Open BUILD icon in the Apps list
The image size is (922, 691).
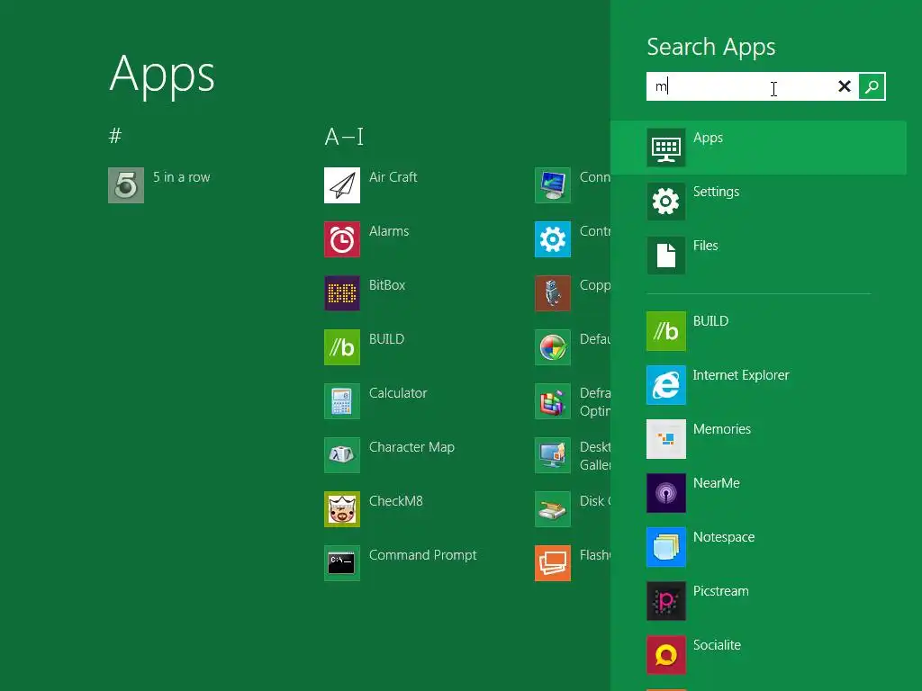coord(341,347)
